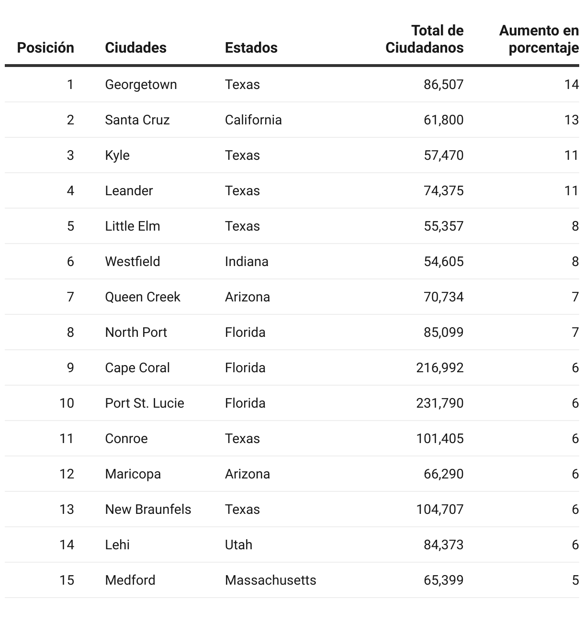Select Cape Coral's 216,992 population value
Image resolution: width=584 pixels, height=622 pixels.
439,368
